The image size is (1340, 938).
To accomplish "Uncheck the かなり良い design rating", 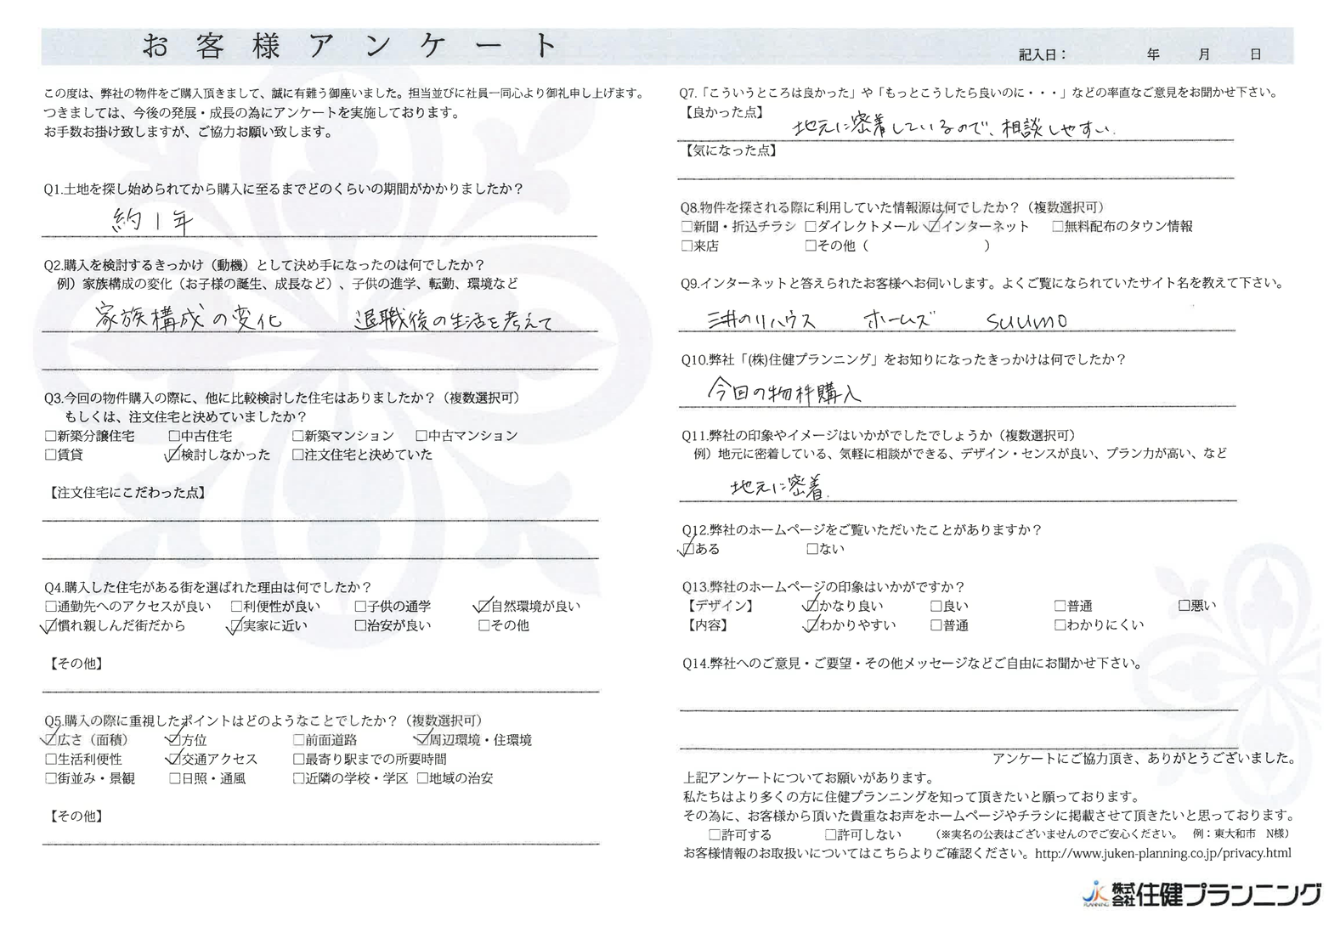I will [x=811, y=607].
